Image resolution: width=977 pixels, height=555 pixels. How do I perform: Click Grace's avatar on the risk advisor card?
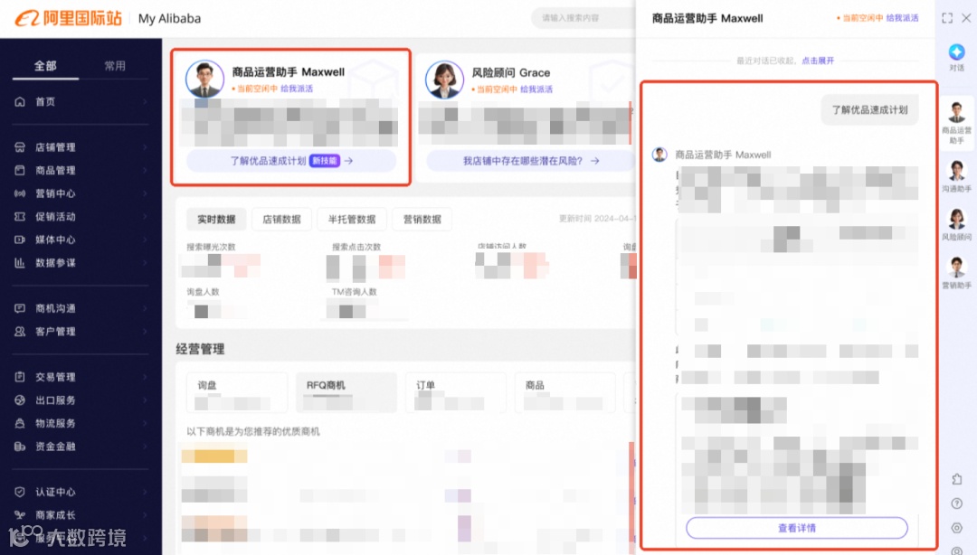pos(444,80)
